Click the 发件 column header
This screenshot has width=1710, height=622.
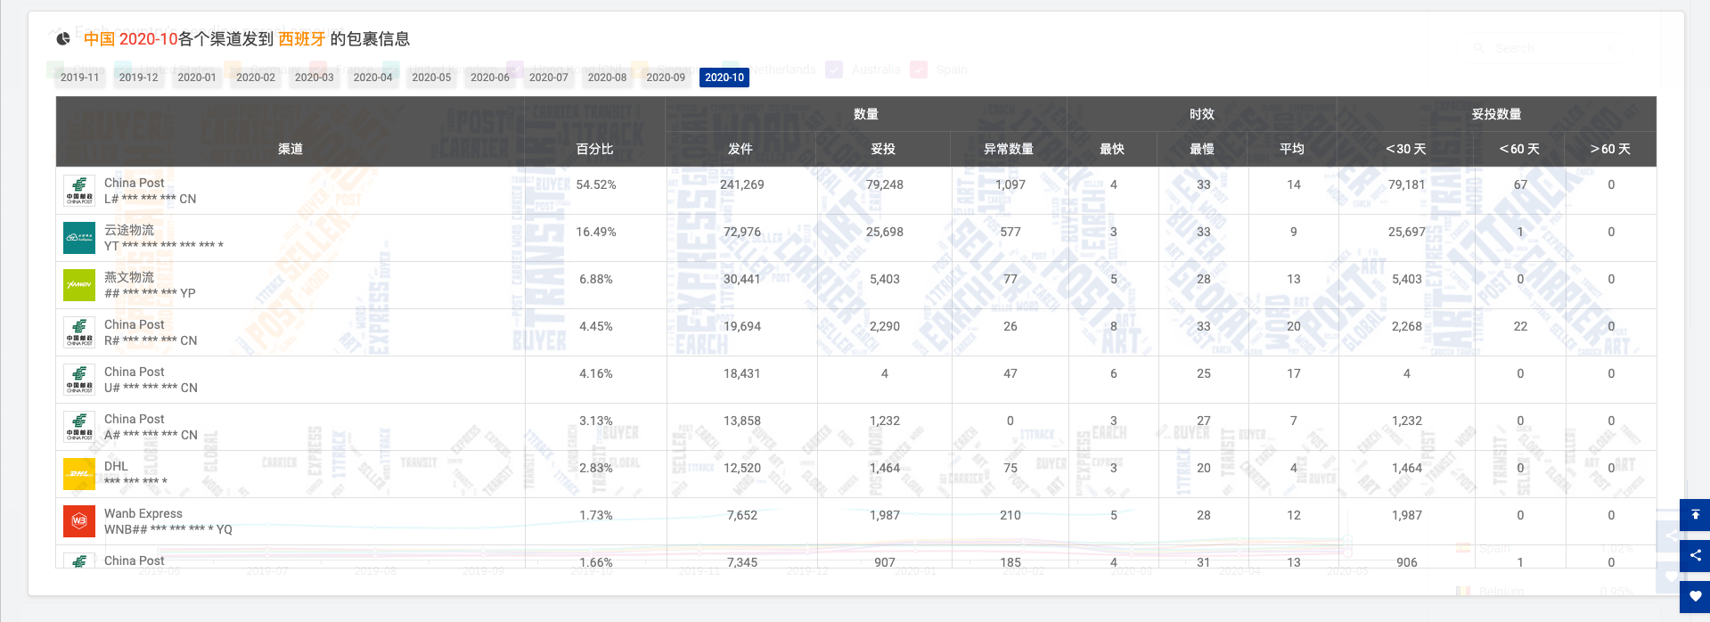click(x=740, y=149)
